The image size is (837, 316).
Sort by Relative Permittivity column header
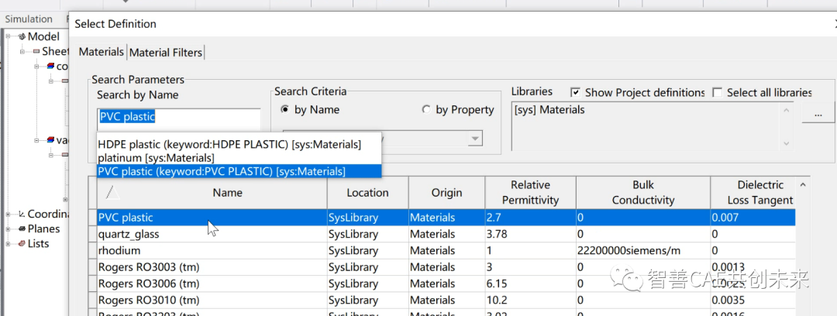[x=530, y=193]
